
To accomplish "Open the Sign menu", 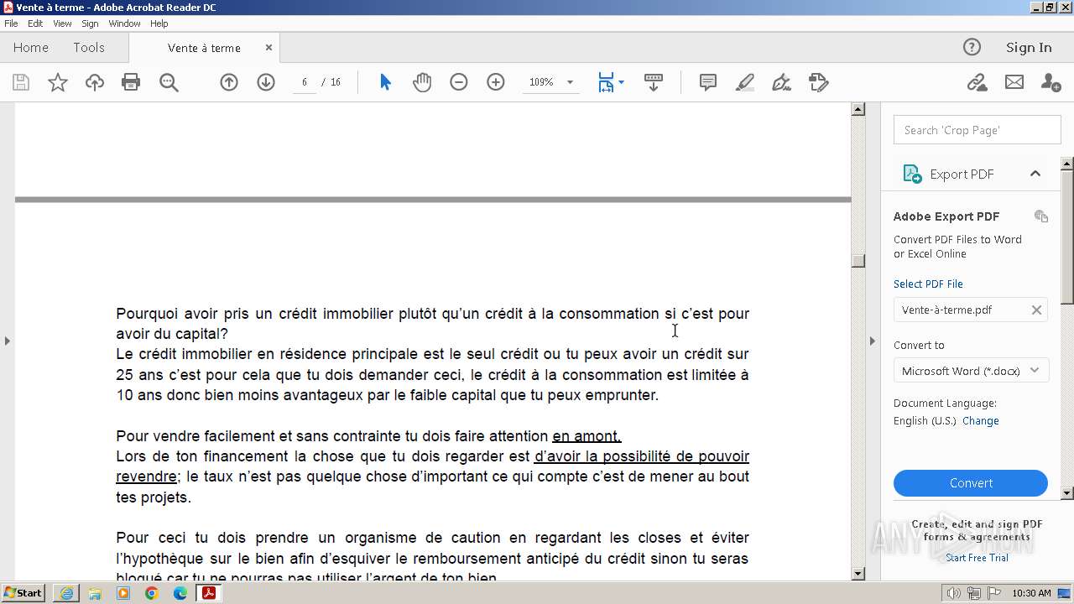I will point(90,23).
